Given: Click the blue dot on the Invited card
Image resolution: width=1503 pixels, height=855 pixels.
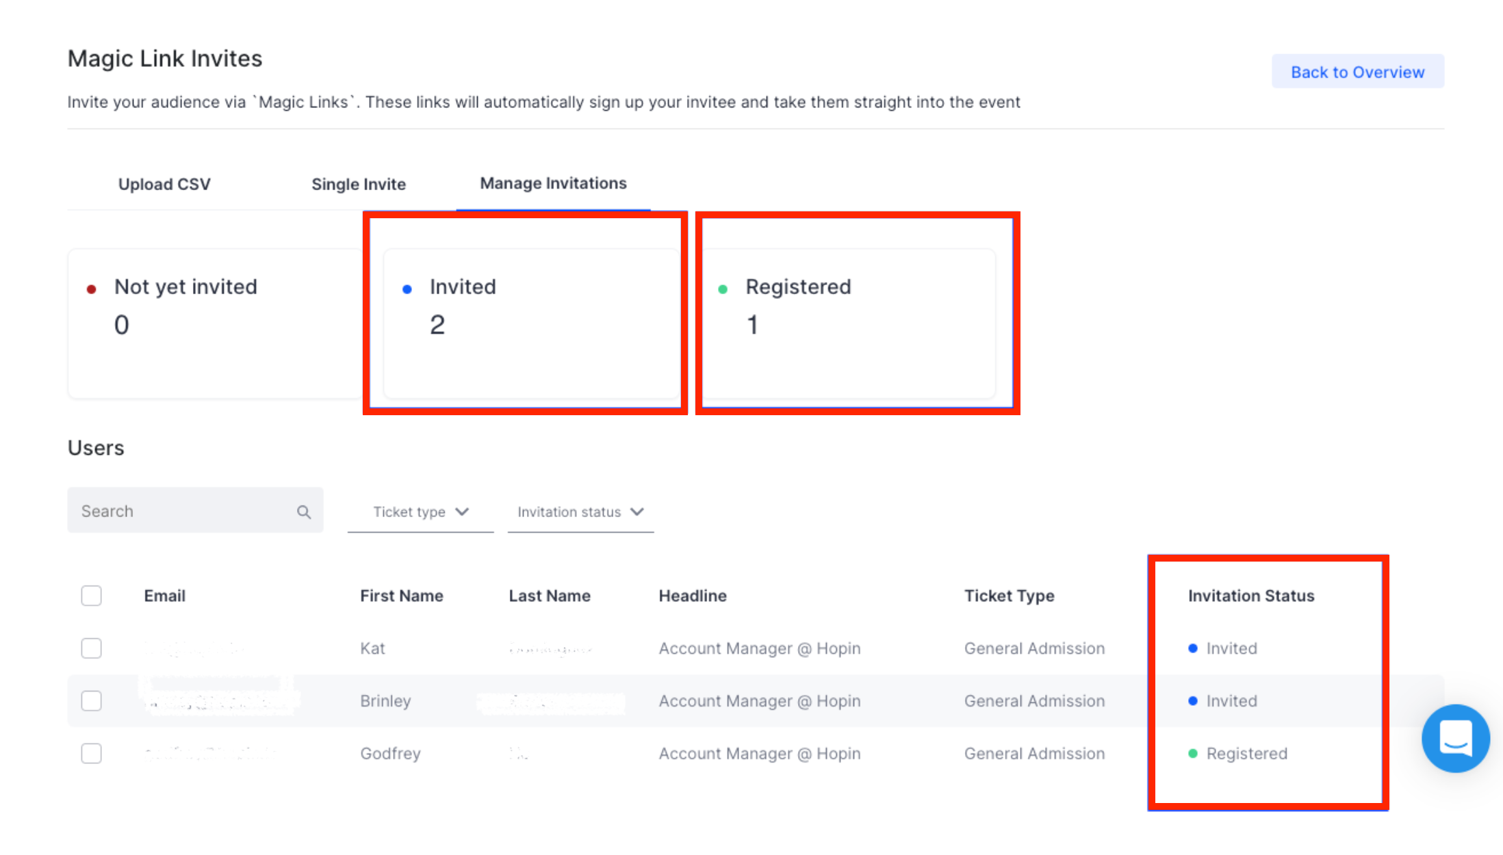Looking at the screenshot, I should pyautogui.click(x=408, y=289).
